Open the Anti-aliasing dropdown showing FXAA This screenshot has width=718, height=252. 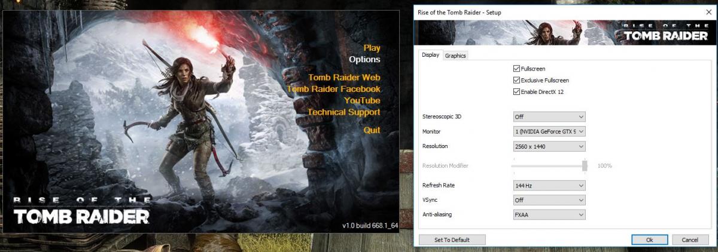pos(549,214)
